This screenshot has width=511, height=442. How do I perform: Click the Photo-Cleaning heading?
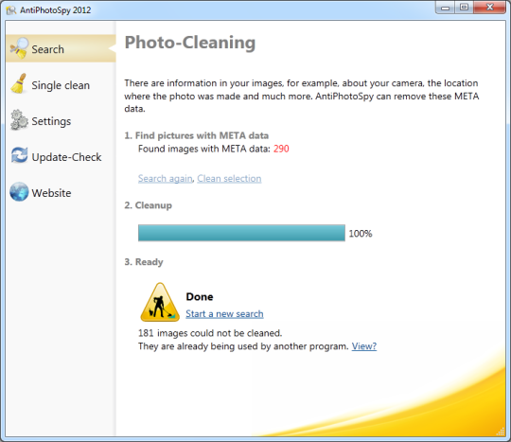coord(190,43)
